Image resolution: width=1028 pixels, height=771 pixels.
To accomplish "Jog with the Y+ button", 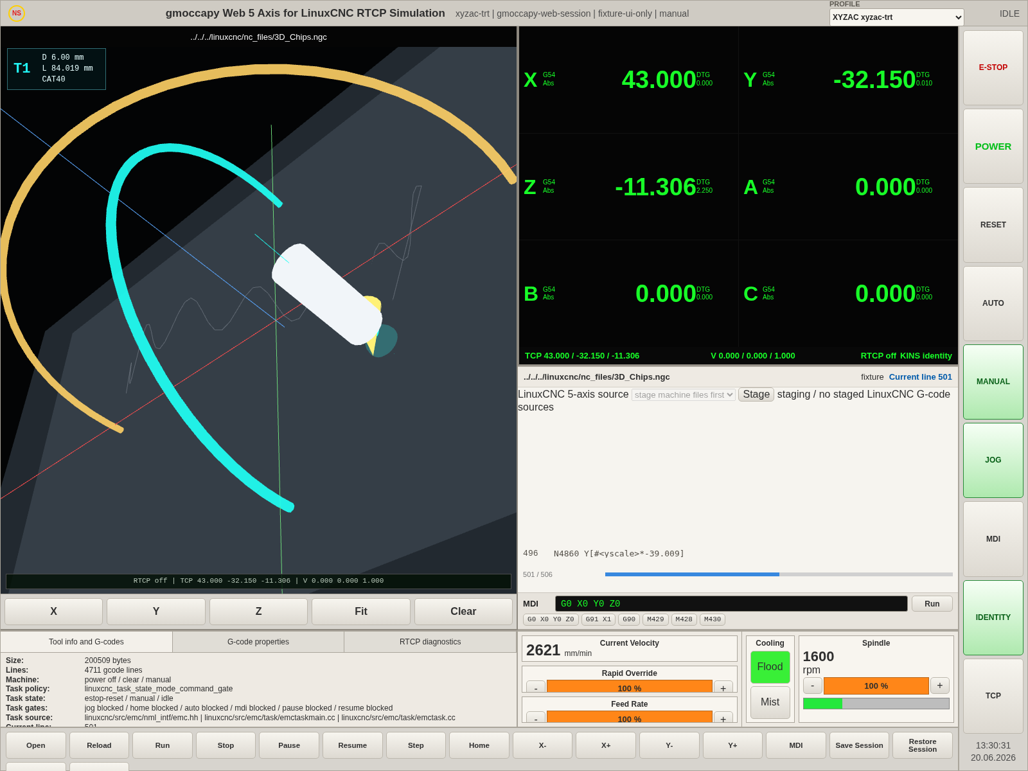I will pyautogui.click(x=732, y=745).
